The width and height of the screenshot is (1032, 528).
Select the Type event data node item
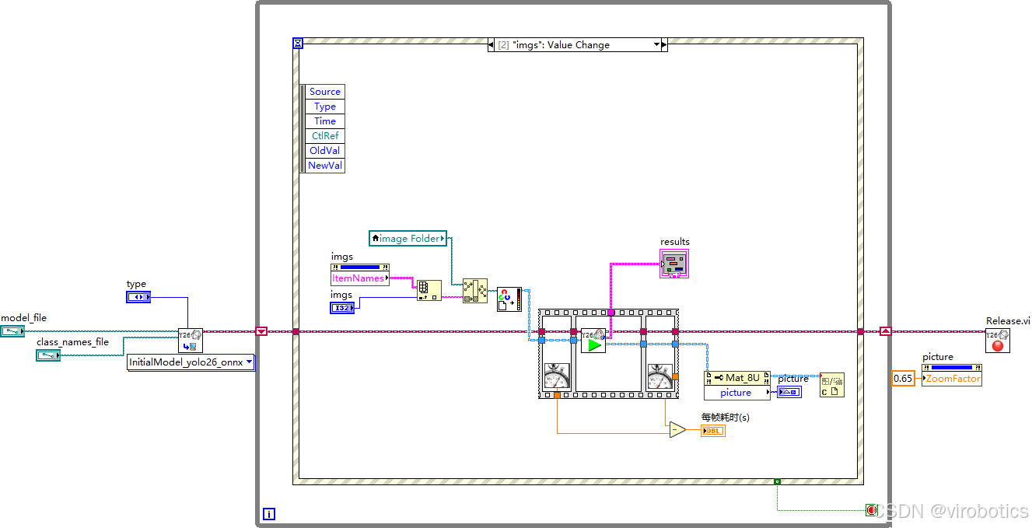(x=325, y=107)
